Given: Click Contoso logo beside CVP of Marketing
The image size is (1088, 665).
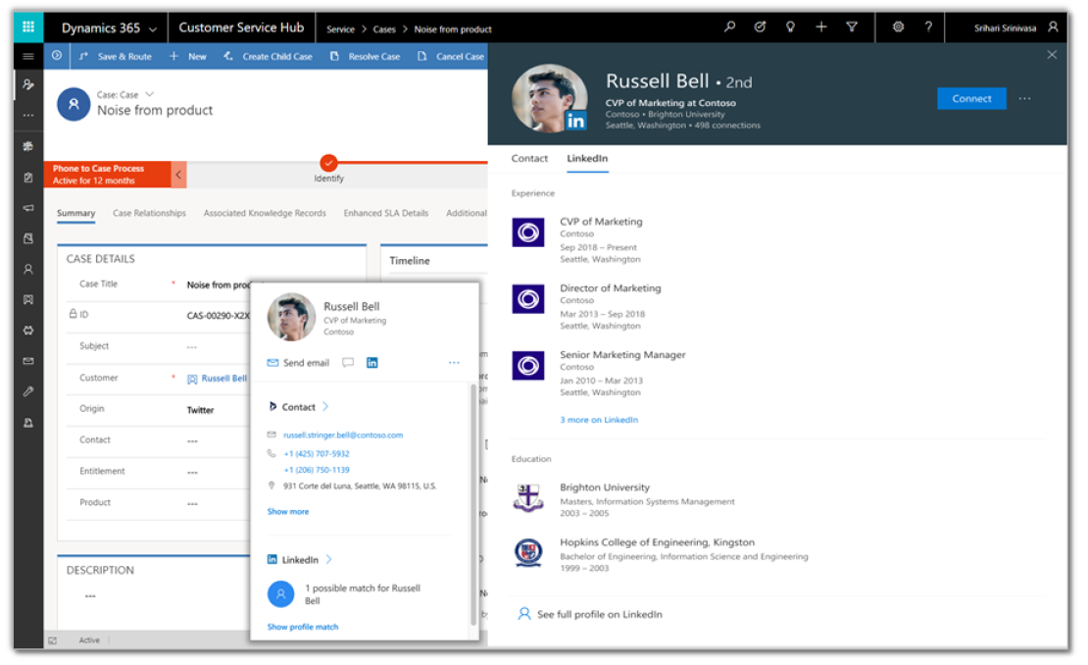Looking at the screenshot, I should (x=528, y=232).
